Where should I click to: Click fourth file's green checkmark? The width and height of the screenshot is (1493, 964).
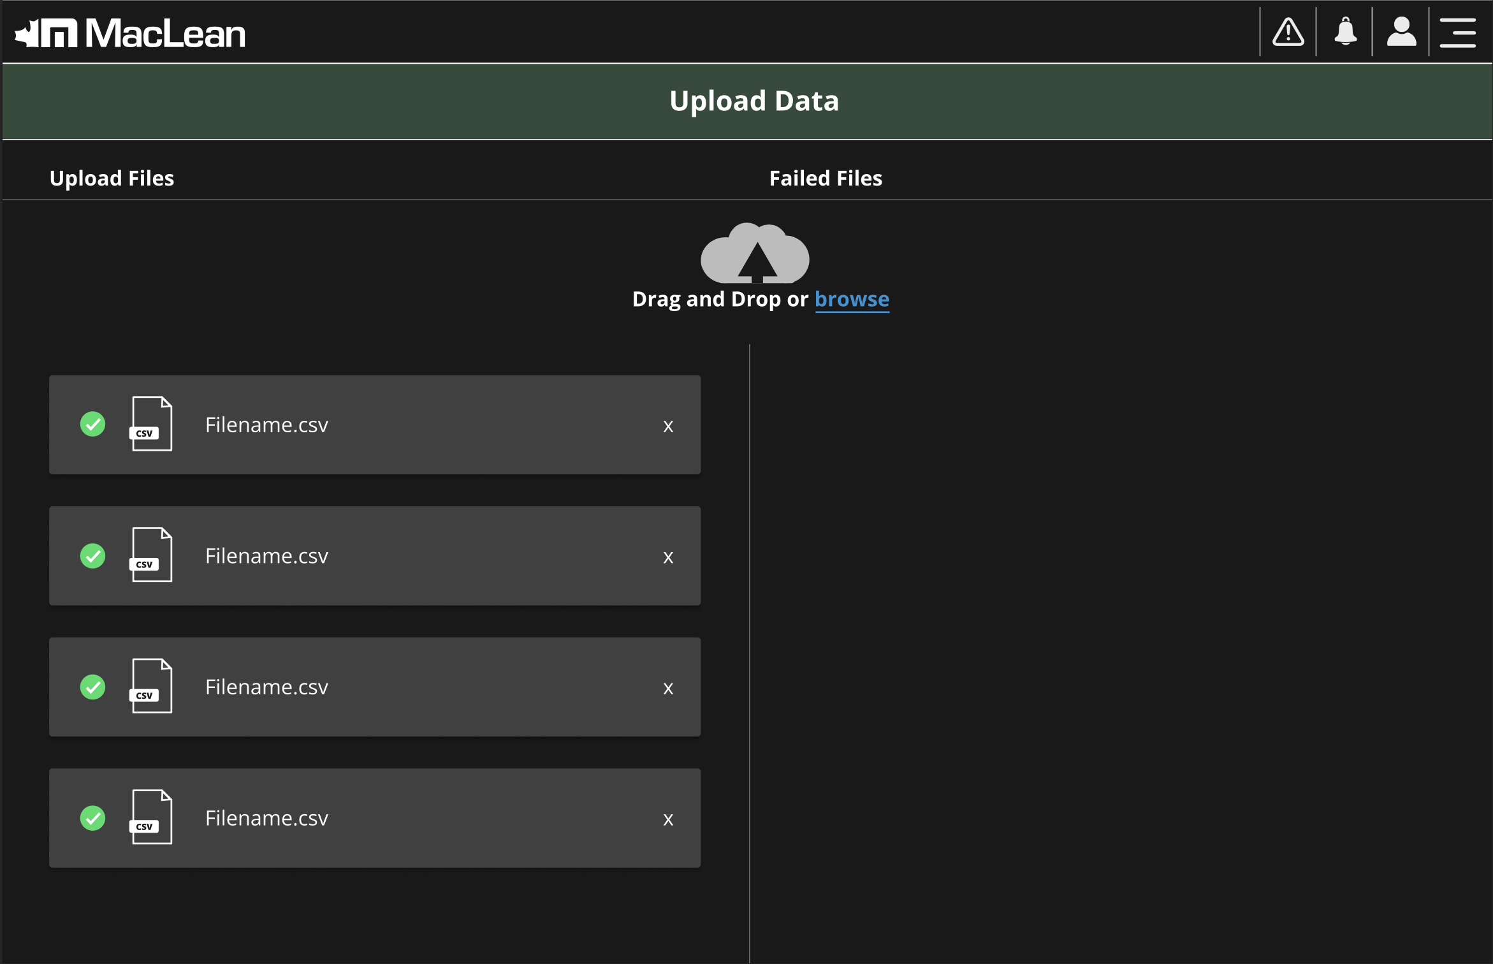(x=93, y=818)
